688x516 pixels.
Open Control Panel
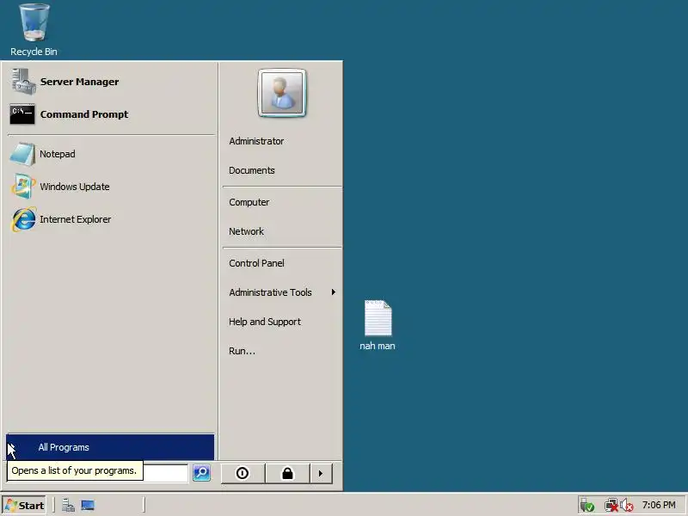256,263
